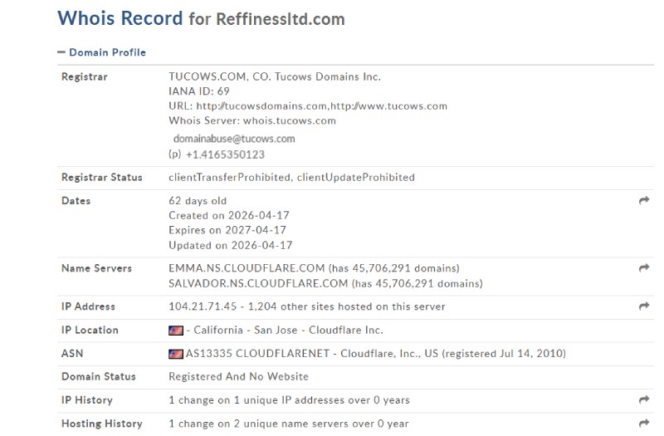Click the Registered And No Website status
Image resolution: width=664 pixels, height=436 pixels.
pos(238,377)
